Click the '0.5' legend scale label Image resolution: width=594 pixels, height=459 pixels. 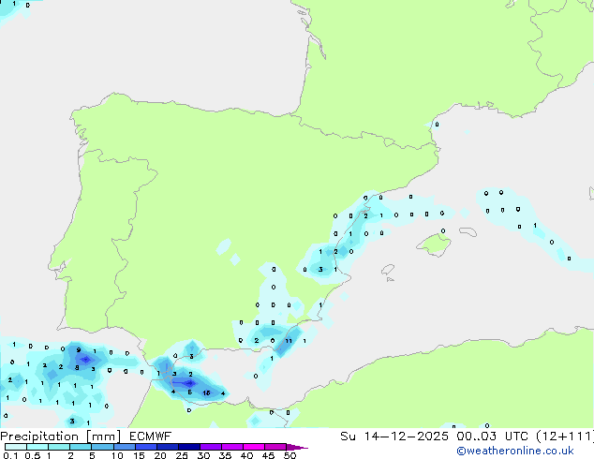coord(33,455)
